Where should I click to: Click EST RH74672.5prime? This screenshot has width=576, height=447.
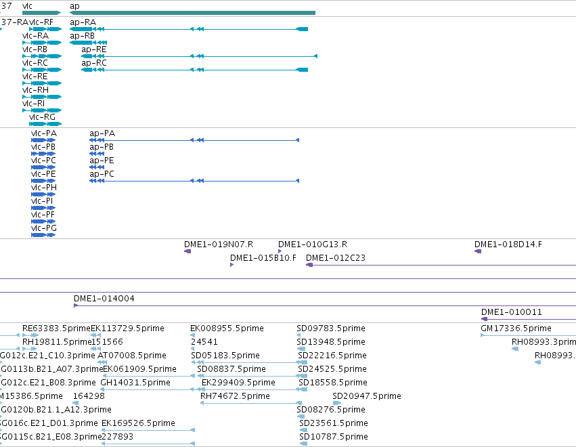[235, 396]
